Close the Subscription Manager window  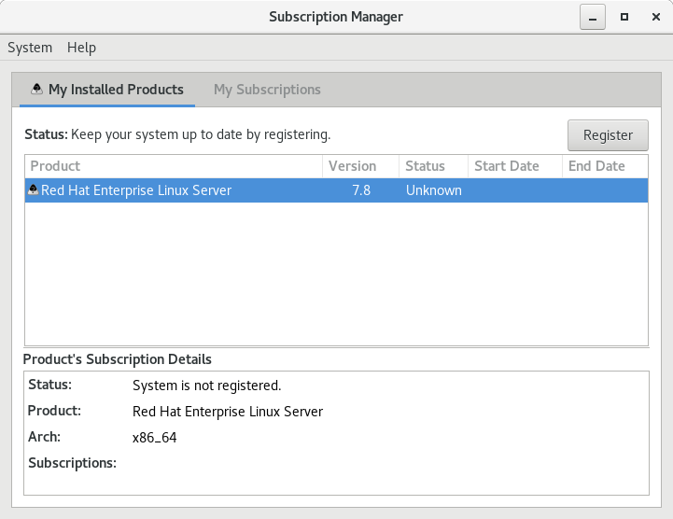pyautogui.click(x=655, y=18)
